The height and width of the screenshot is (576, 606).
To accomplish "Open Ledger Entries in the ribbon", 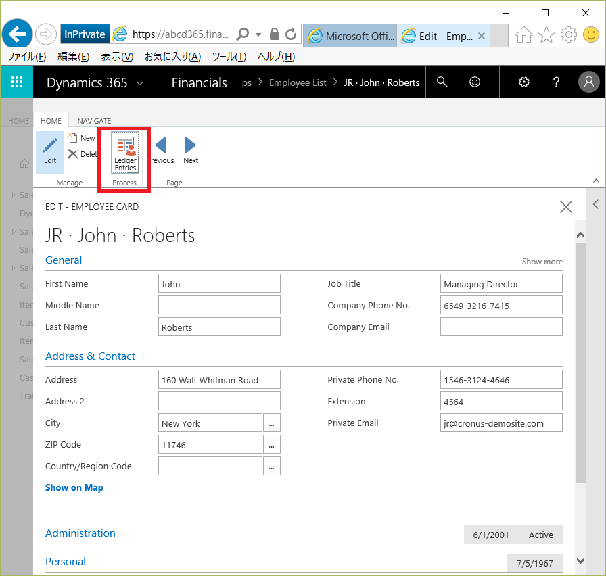I will tap(125, 152).
